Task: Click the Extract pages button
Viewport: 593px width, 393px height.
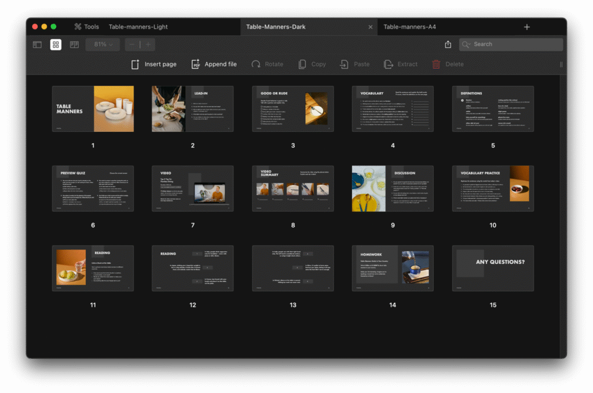Action: tap(400, 64)
